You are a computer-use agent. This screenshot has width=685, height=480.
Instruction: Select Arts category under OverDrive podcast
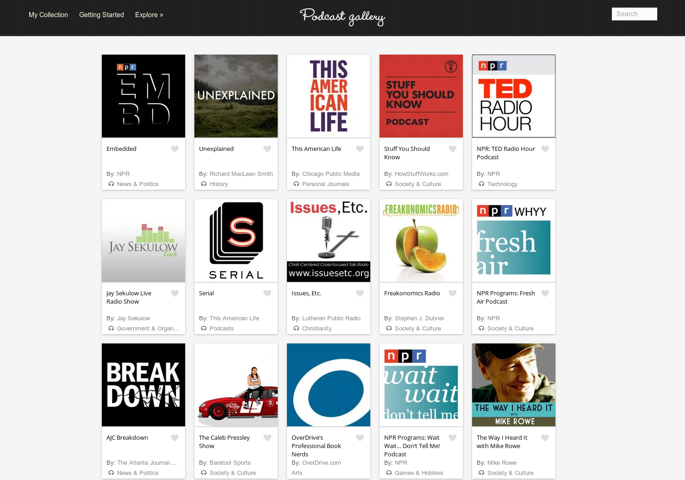[297, 473]
